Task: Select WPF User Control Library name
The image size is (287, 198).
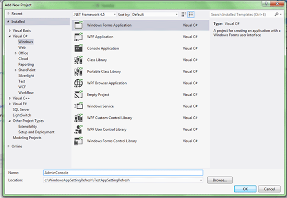Action: pos(106,129)
